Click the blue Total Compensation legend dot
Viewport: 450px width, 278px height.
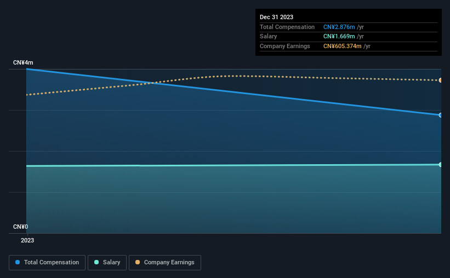(18, 262)
